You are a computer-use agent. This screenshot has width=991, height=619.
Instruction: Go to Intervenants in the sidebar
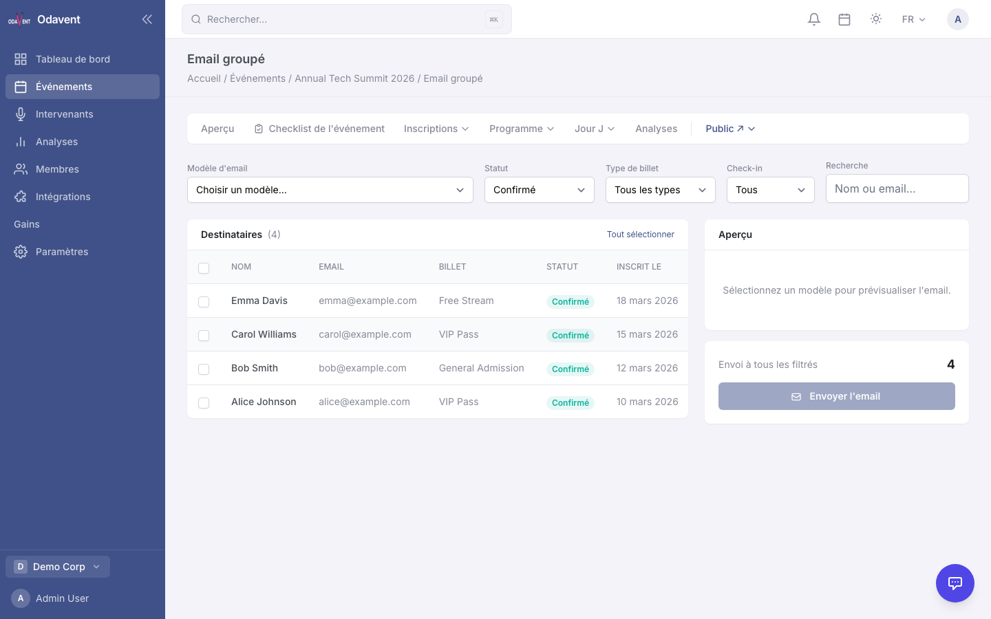83,114
